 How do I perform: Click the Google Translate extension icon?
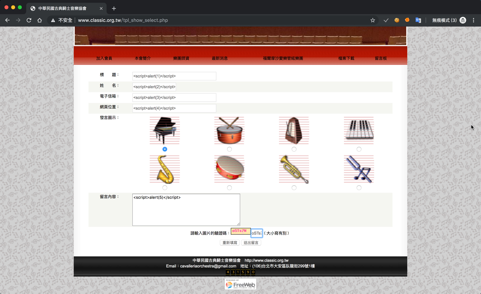pos(418,20)
